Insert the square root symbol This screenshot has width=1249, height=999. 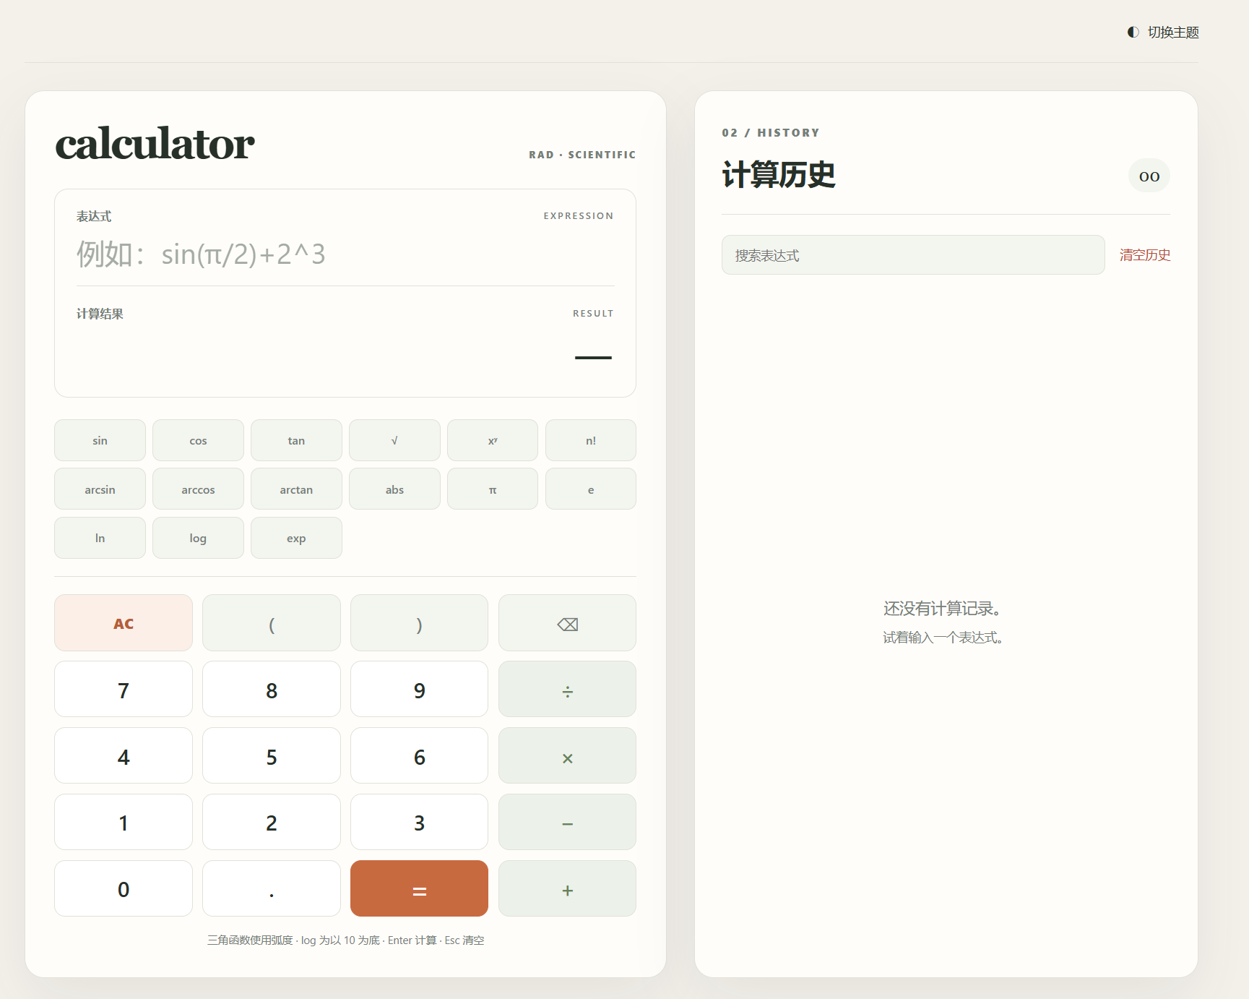pyautogui.click(x=394, y=440)
